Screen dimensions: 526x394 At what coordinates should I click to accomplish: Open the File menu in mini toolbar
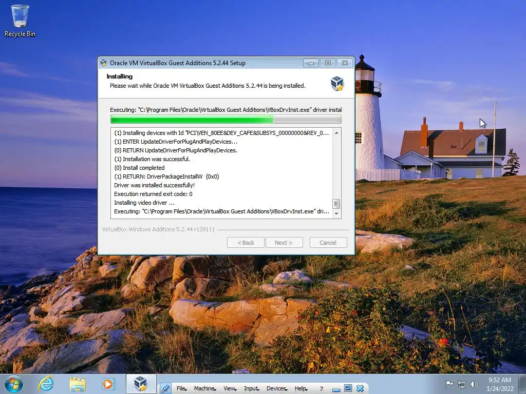click(181, 388)
